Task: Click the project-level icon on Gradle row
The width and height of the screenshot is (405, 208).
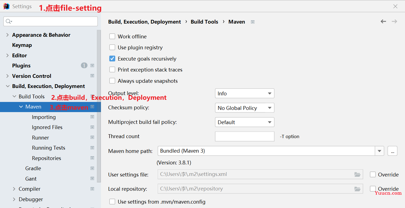Action: [x=92, y=168]
